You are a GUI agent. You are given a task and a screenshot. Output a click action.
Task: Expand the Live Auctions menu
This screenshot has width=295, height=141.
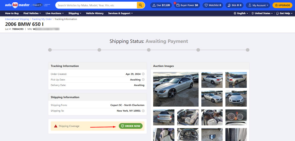pos(54,13)
